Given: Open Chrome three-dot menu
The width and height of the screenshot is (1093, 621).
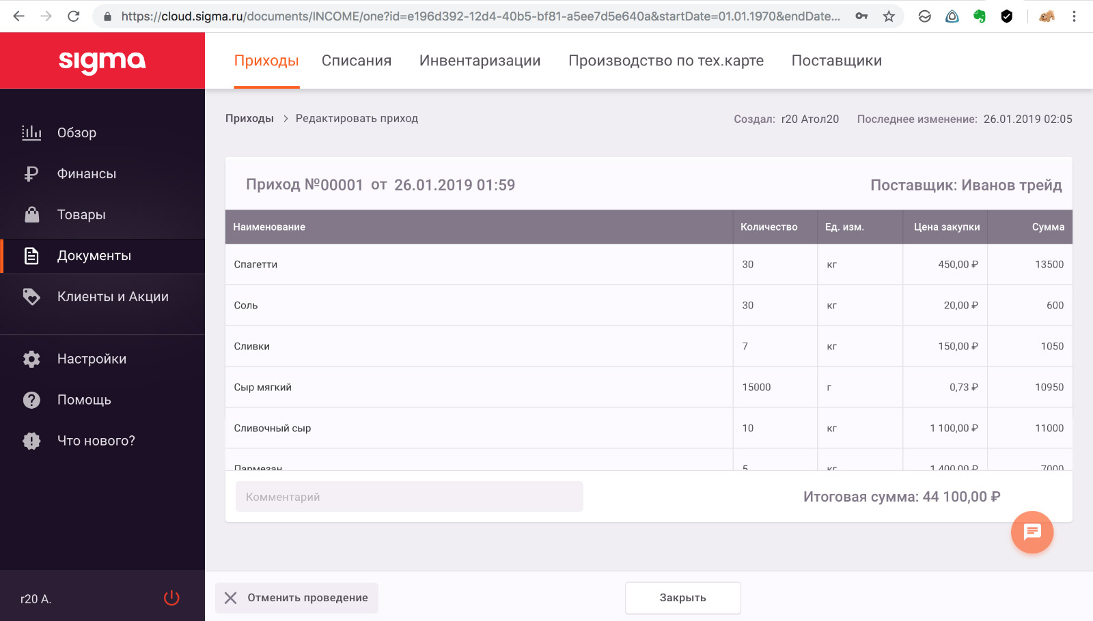Looking at the screenshot, I should (x=1074, y=16).
